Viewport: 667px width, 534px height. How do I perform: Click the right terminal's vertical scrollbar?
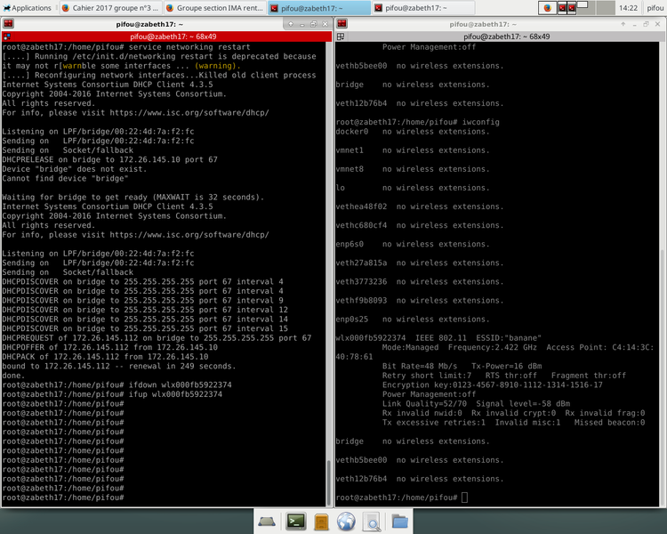(663, 267)
